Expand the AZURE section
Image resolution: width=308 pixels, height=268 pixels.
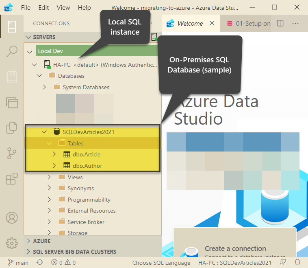(x=28, y=241)
